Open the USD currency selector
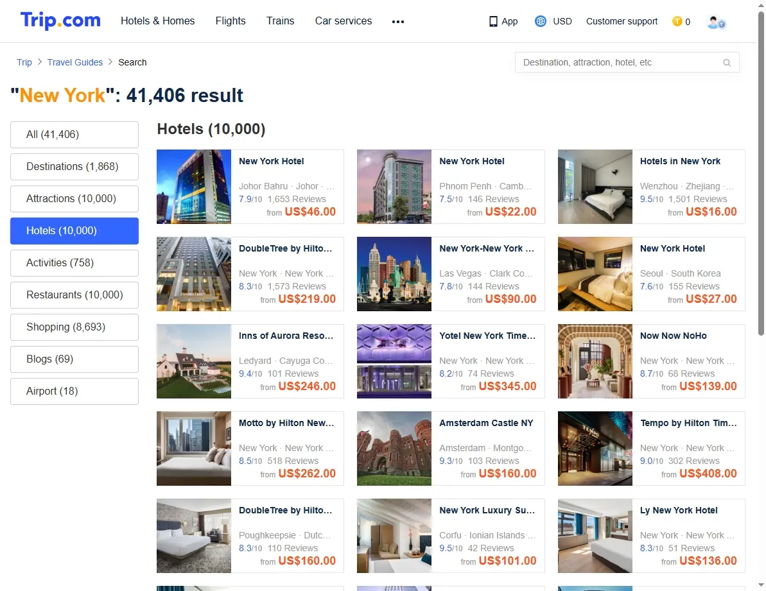Viewport: 766px width, 591px height. (562, 21)
